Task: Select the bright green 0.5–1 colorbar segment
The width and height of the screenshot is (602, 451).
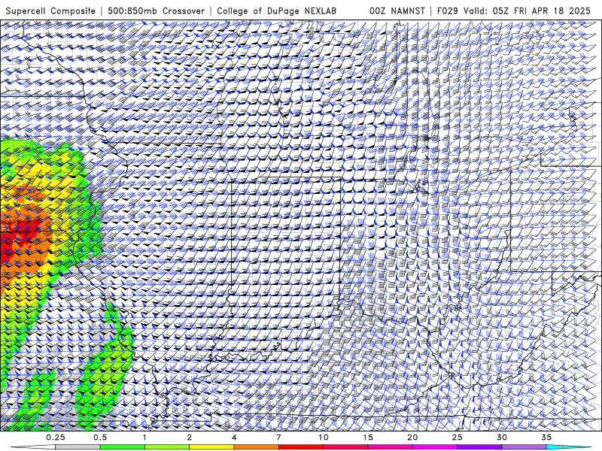Action: coord(123,447)
